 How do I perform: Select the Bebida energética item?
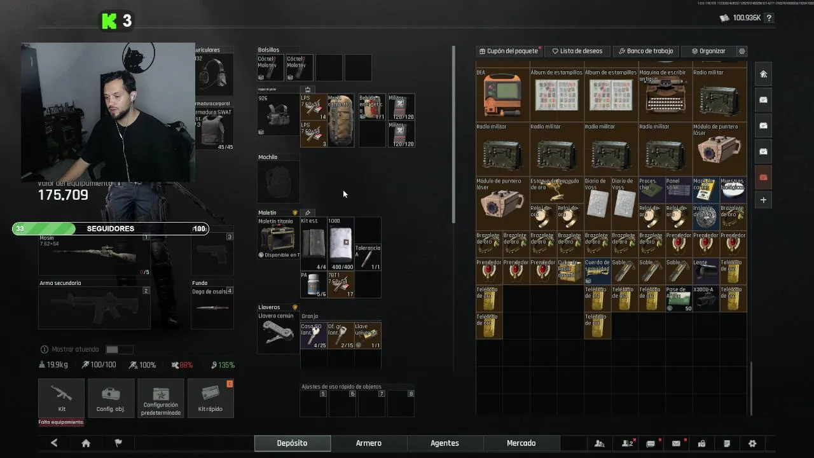coord(372,107)
